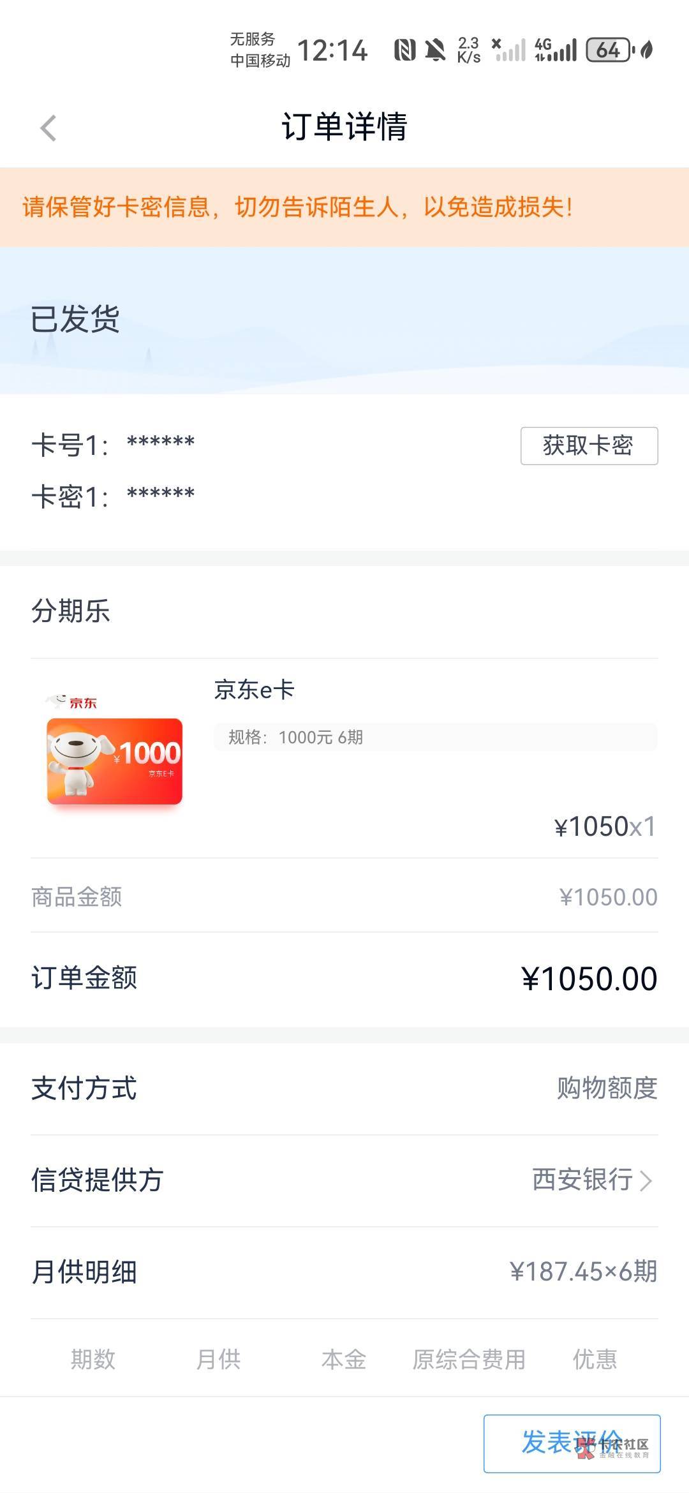Viewport: 689px width, 1493px height.
Task: Click the 获取卡密 button
Action: coord(588,445)
